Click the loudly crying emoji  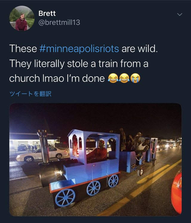[x=135, y=78]
